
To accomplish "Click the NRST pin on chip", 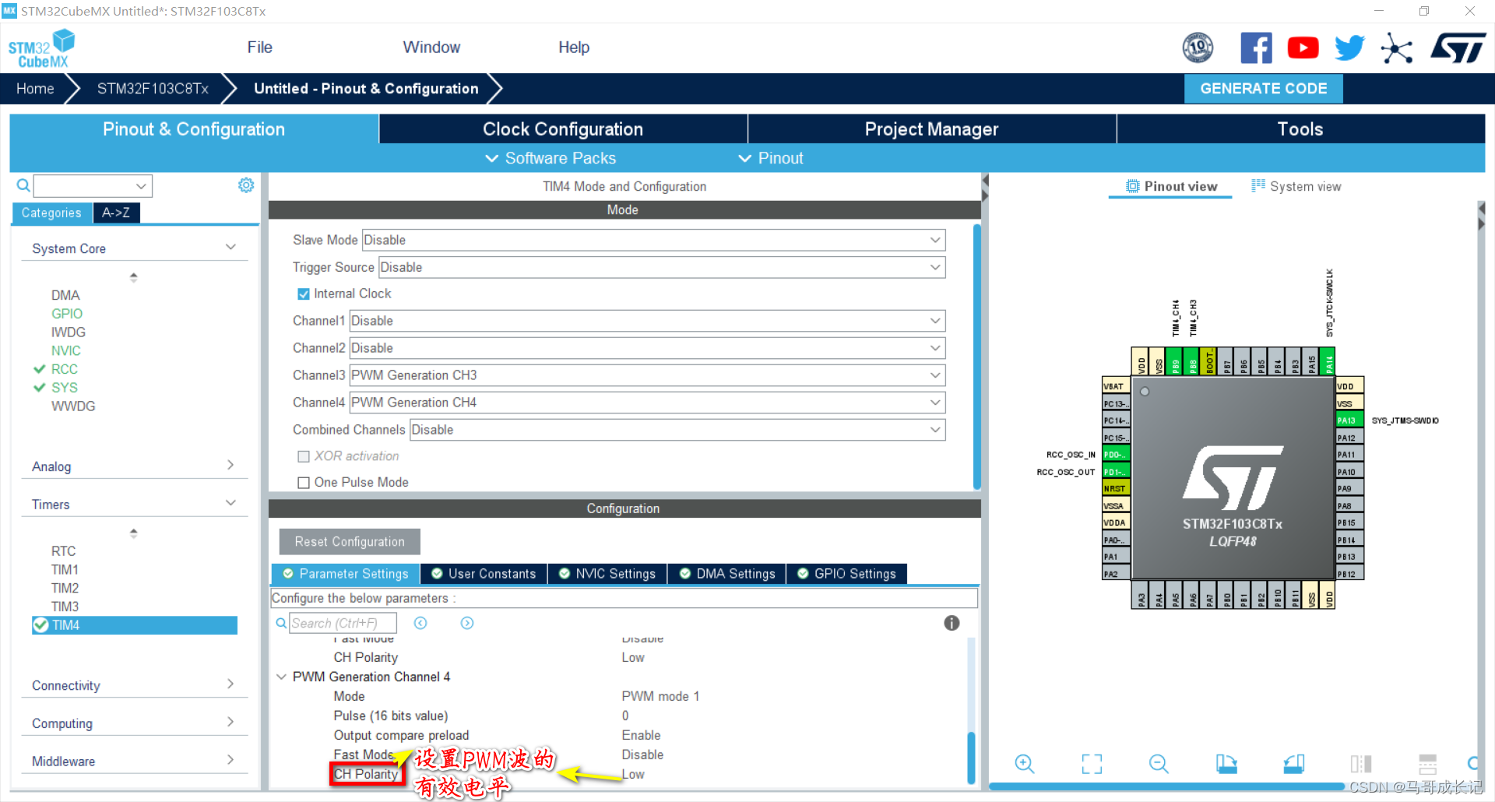I will (1116, 489).
